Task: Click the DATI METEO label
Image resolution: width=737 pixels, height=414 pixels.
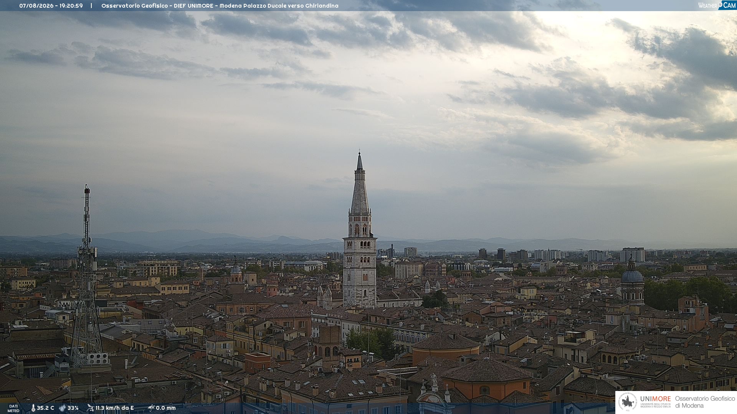Action: coord(13,409)
